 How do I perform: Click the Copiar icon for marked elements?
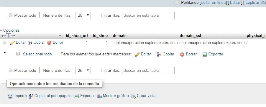[x=159, y=55]
